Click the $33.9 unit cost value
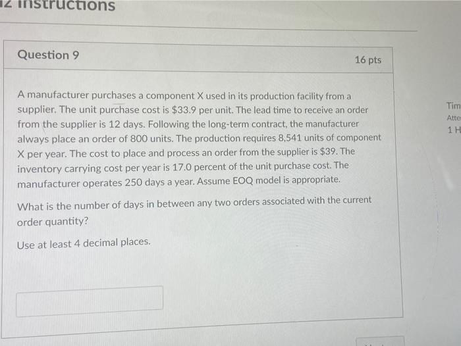 pos(184,110)
